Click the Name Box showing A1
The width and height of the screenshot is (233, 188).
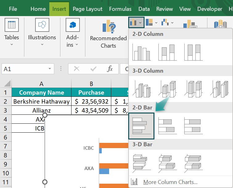point(28,69)
